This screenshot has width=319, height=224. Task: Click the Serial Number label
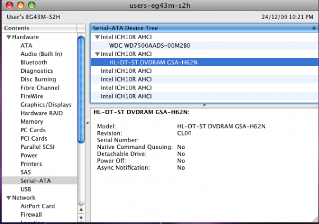[x=118, y=140]
